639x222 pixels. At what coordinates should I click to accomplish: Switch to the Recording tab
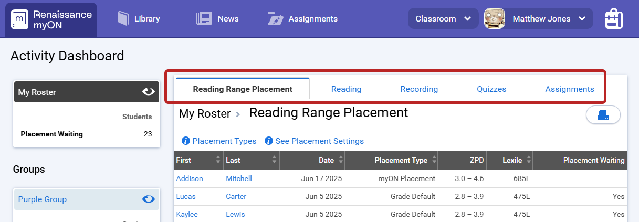tap(419, 89)
